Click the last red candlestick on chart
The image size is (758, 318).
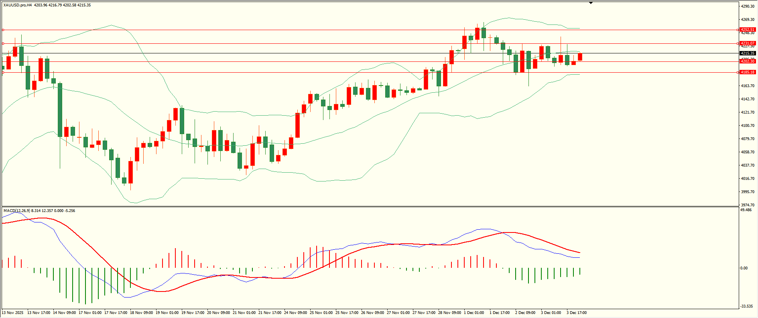580,57
